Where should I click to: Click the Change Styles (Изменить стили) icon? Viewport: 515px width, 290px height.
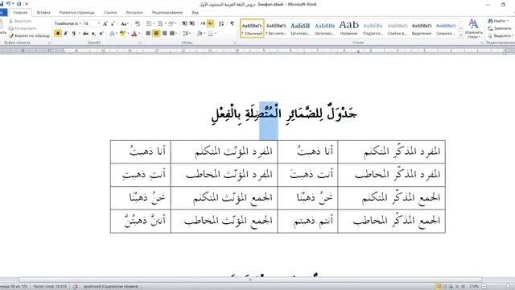[473, 29]
